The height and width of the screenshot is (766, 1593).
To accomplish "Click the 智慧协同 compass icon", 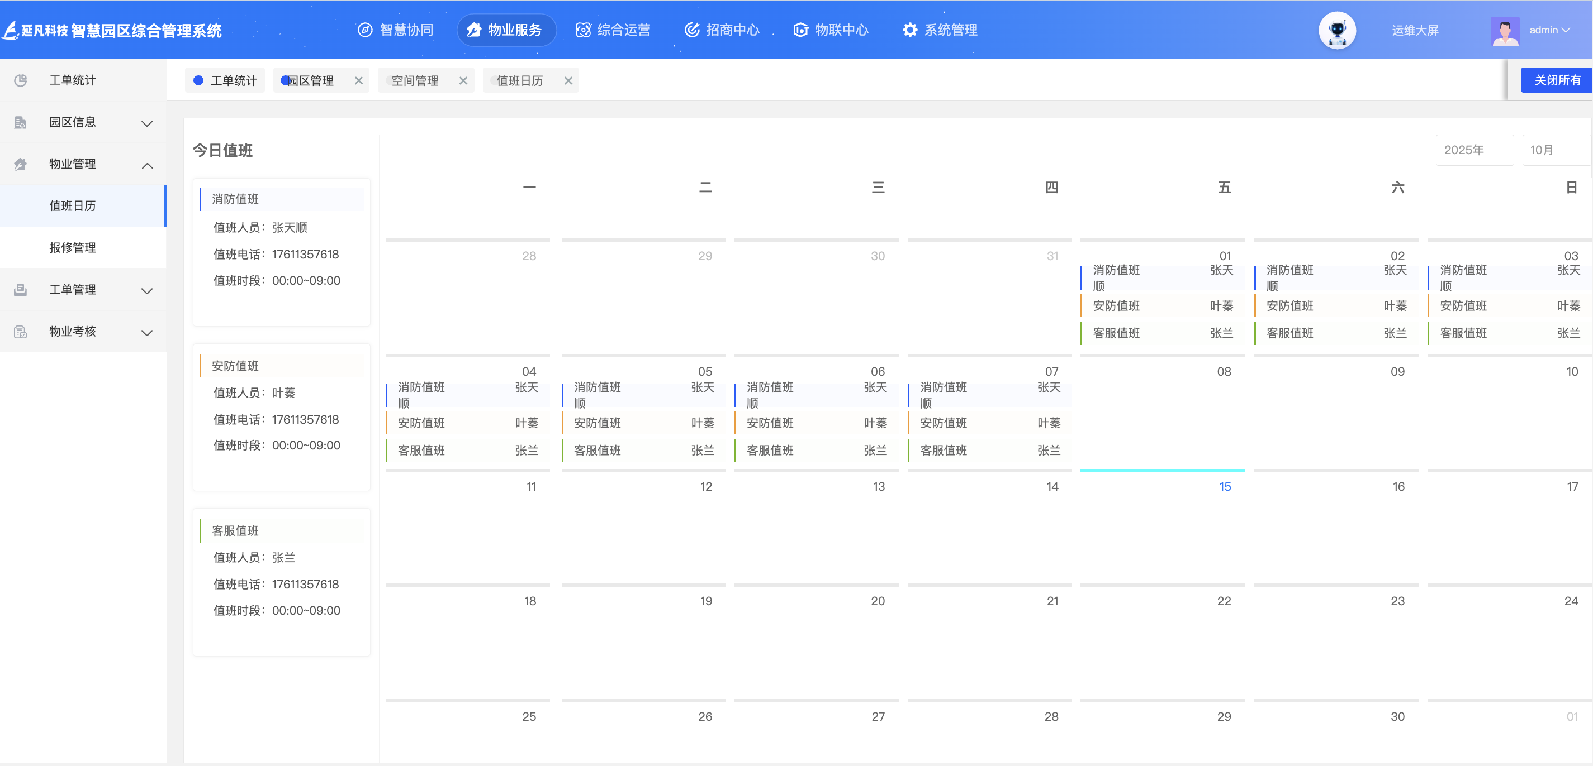I will pos(365,30).
